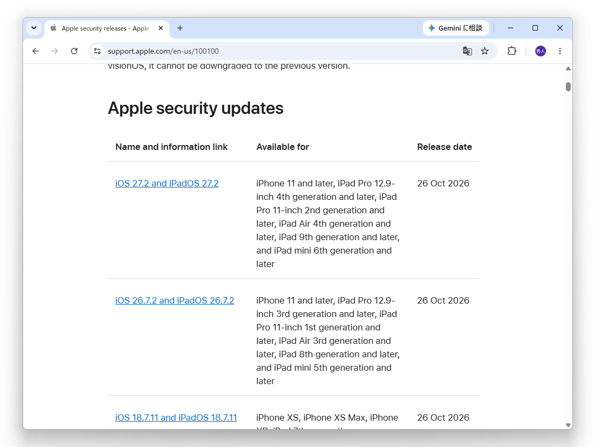Select the Apple security releases tab
This screenshot has height=447, width=596.
click(107, 28)
